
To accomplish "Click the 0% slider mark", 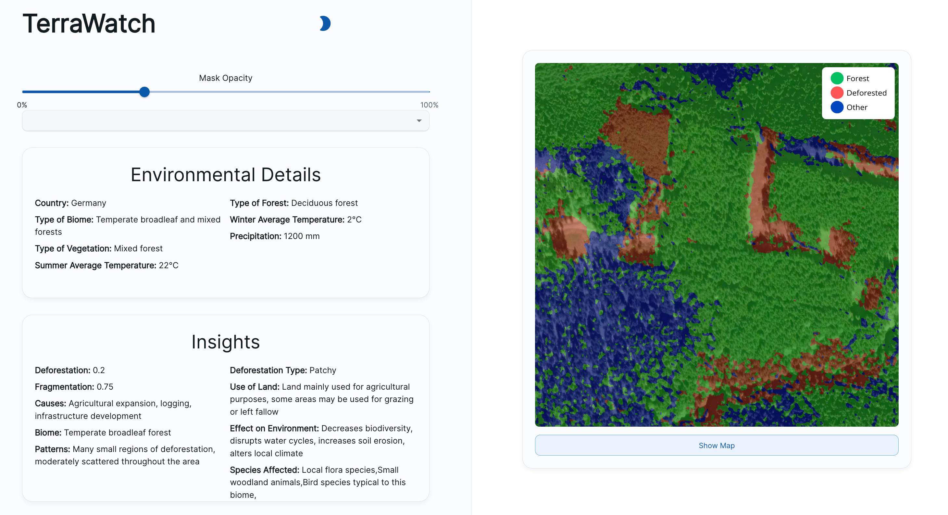I will (x=22, y=105).
